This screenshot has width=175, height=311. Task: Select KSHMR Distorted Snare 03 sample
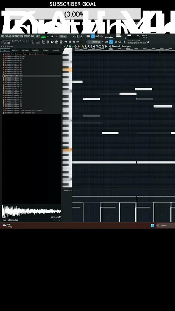(32, 60)
